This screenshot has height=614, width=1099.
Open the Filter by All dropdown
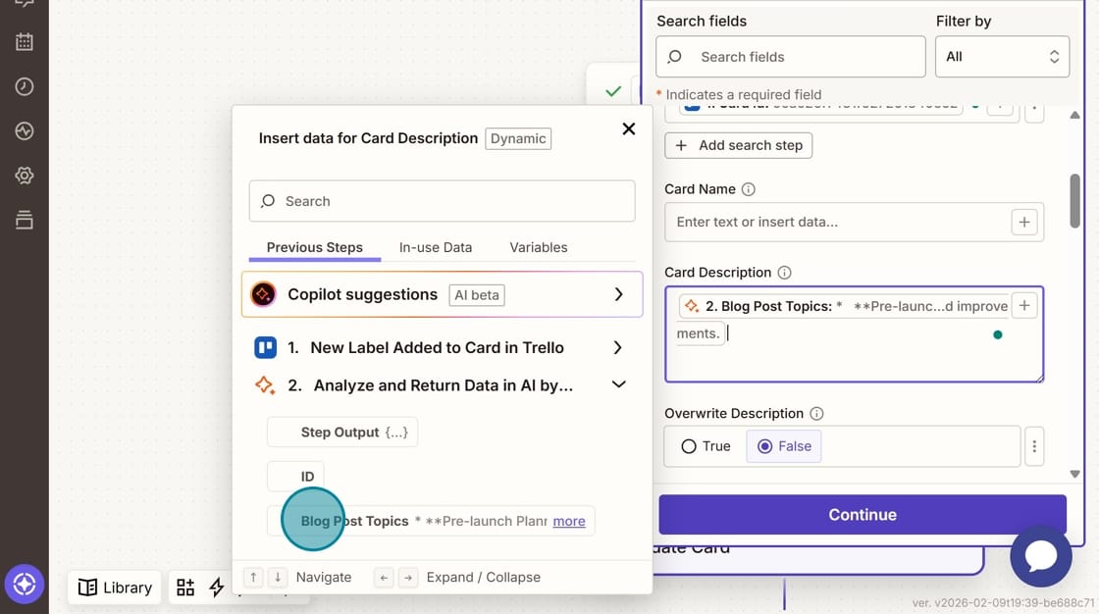tap(1002, 56)
